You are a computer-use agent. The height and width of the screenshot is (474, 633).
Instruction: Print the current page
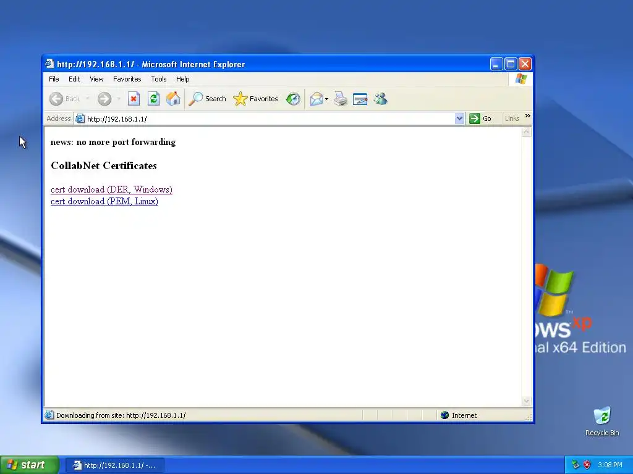click(341, 99)
